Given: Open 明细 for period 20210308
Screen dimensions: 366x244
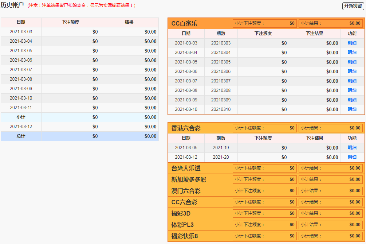Looking at the screenshot, I should pyautogui.click(x=352, y=90).
